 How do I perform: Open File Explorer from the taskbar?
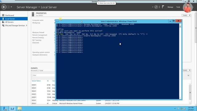[20, 109]
